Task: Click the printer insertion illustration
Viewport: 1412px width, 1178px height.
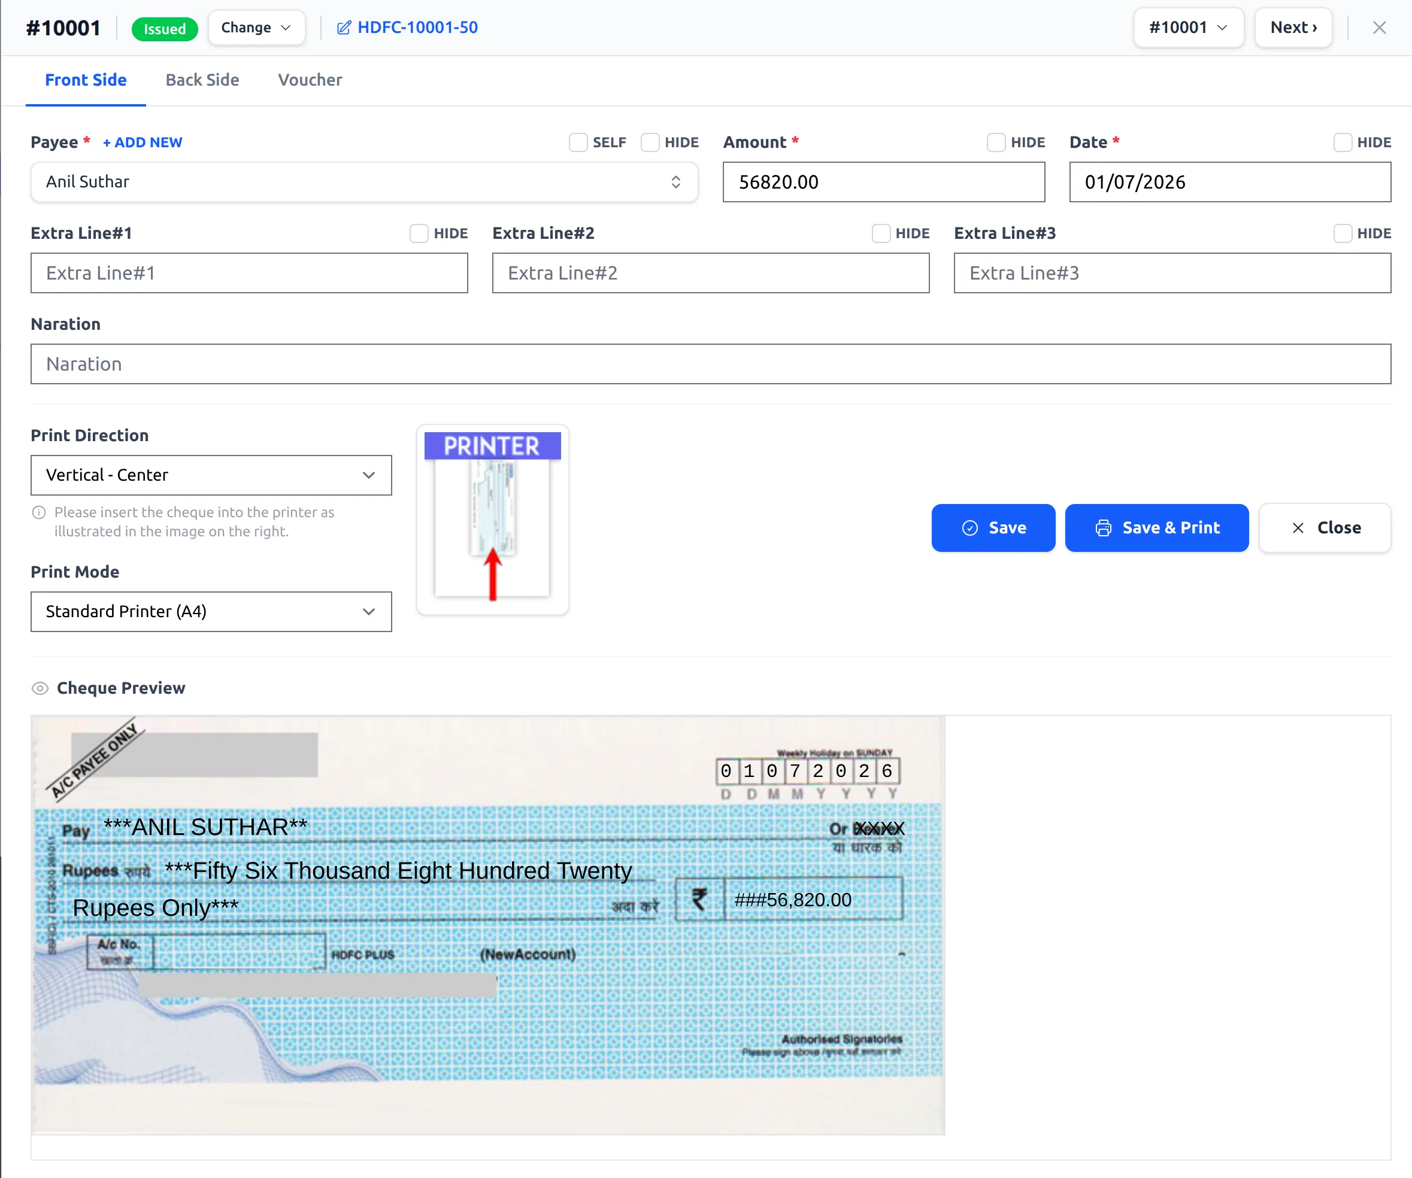Action: [492, 519]
